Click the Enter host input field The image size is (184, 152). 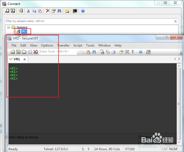pyautogui.click(x=58, y=51)
